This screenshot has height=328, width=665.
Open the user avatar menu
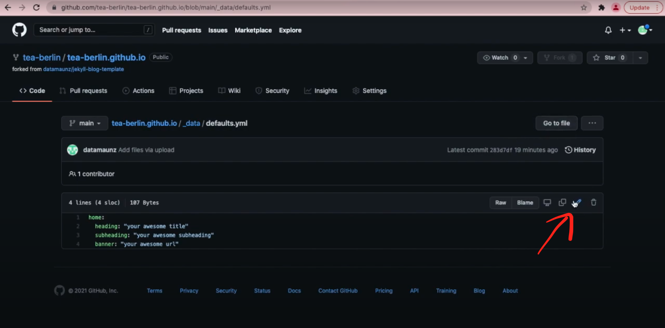coord(645,30)
